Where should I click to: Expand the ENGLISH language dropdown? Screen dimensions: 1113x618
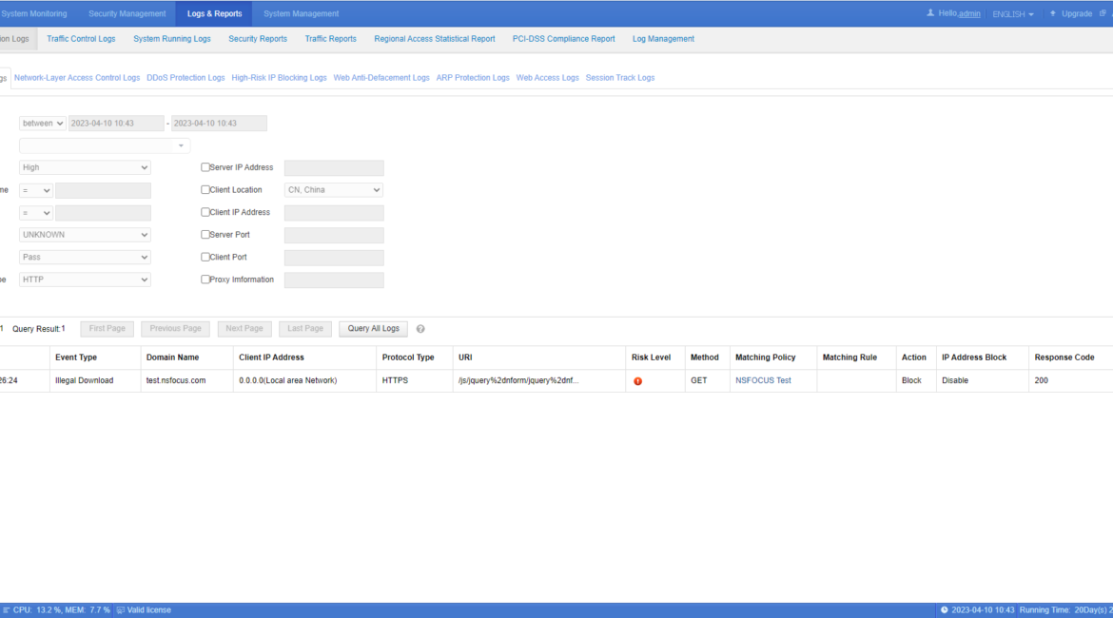coord(1011,12)
